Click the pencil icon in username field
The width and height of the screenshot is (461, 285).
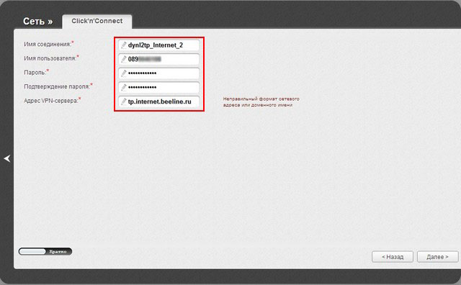124,59
